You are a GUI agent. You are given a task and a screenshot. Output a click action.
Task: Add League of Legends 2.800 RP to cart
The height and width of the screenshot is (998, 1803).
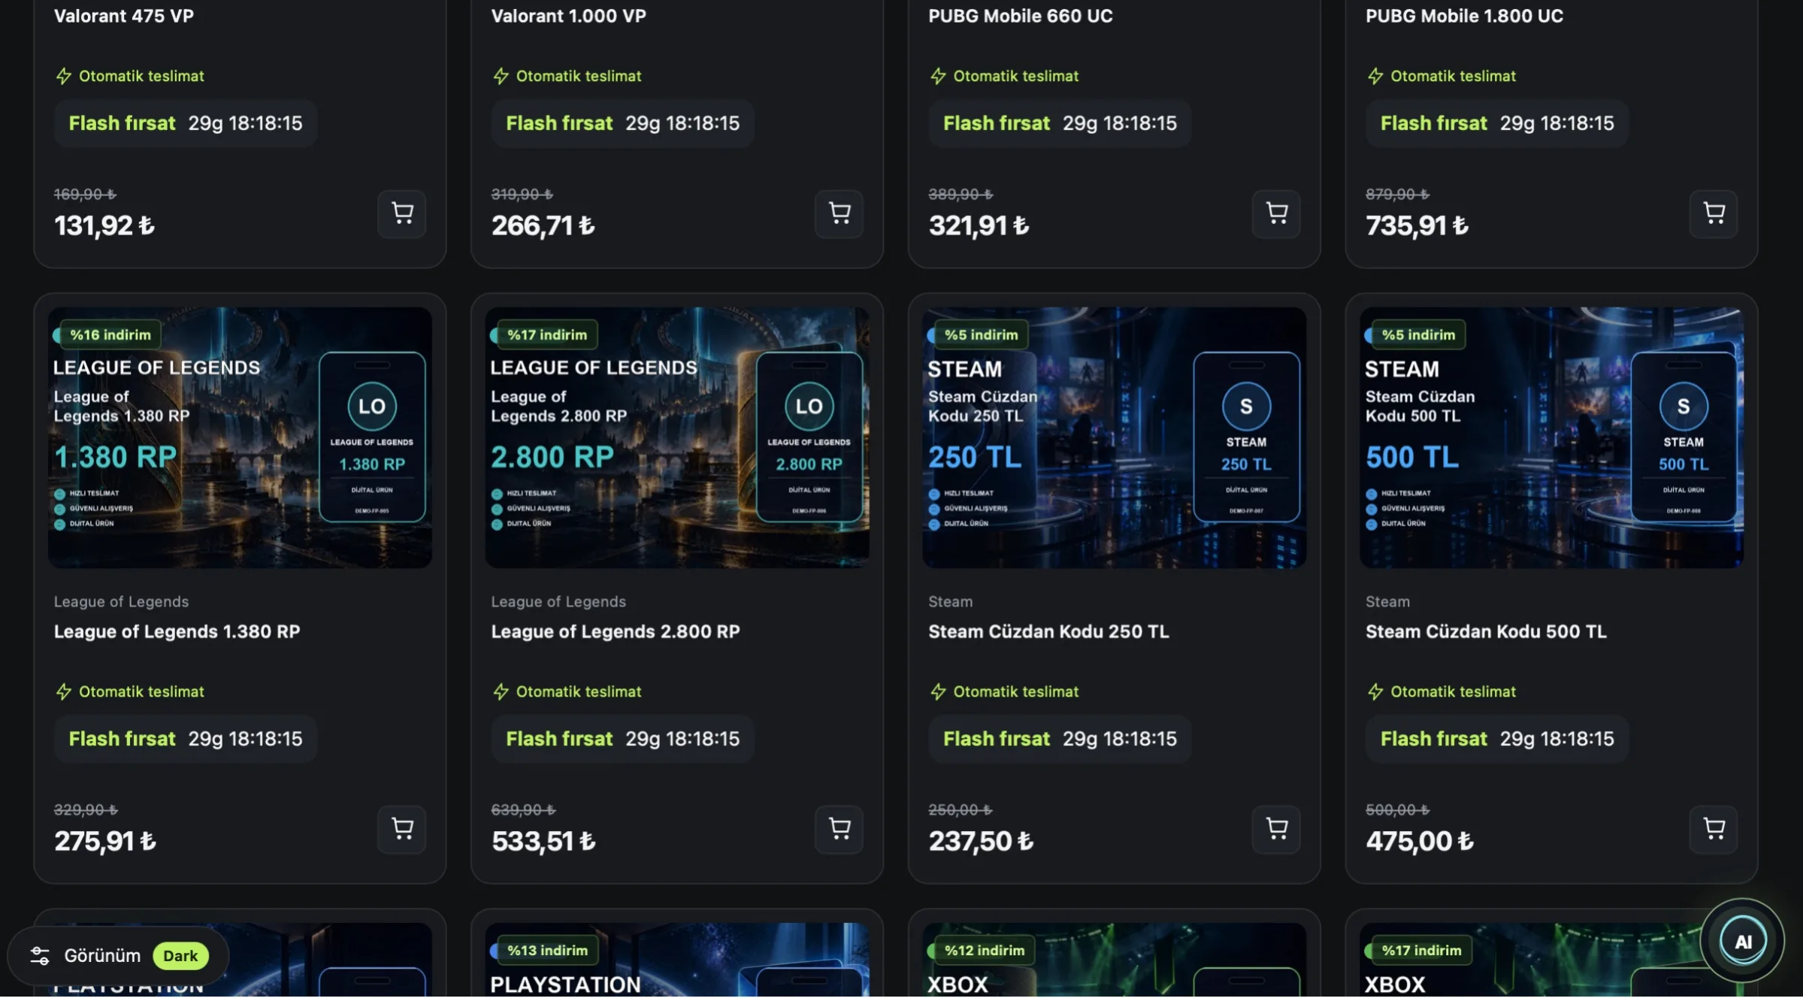(x=839, y=830)
